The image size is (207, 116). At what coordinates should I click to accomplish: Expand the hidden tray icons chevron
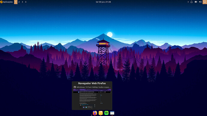tap(188, 2)
